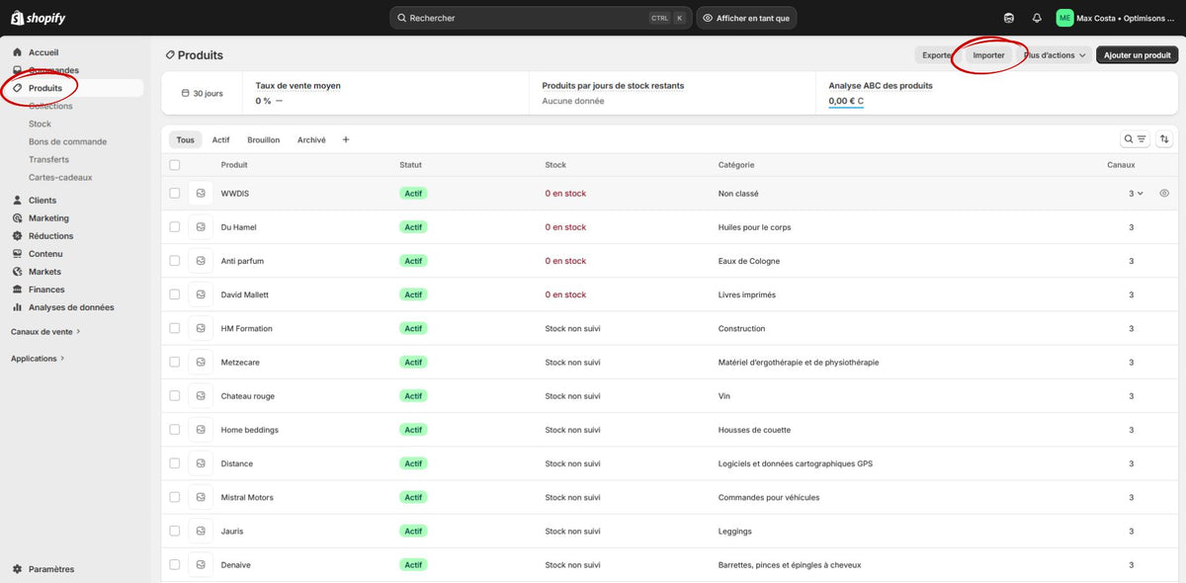Expand the channels count on the WWDIS row
Image resolution: width=1186 pixels, height=583 pixels.
[1136, 194]
